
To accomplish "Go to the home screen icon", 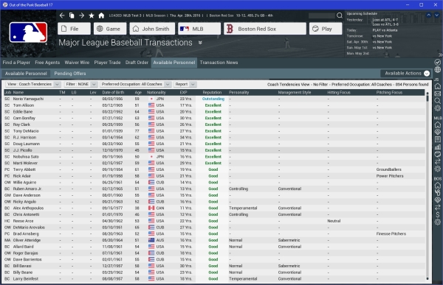I will pos(101,15).
